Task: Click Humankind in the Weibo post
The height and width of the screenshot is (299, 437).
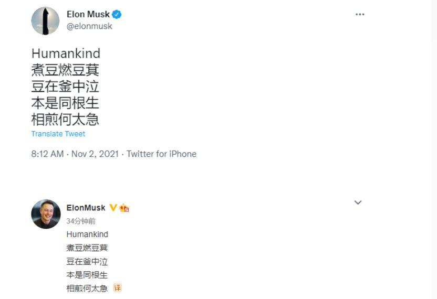Action: (87, 234)
